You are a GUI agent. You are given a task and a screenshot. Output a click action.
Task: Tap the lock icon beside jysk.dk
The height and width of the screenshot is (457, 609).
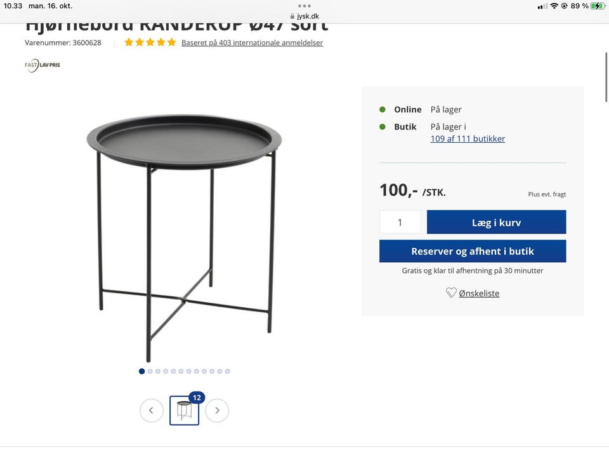click(x=292, y=17)
